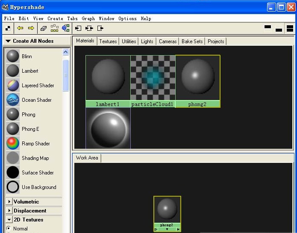
Task: Clear graph with the eraser icon
Action: pos(44,28)
